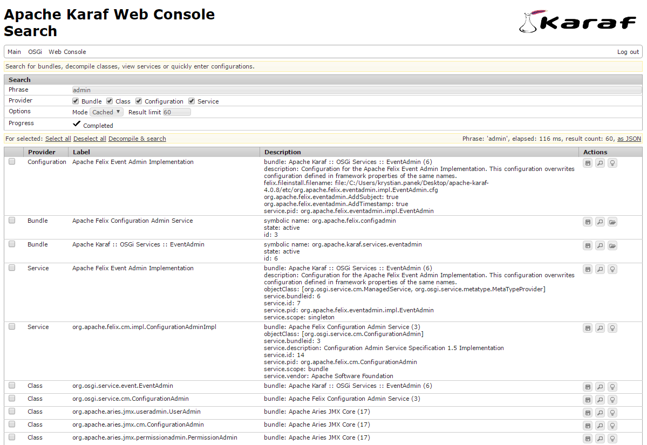
Task: Click the Select all link
Action: 58,139
